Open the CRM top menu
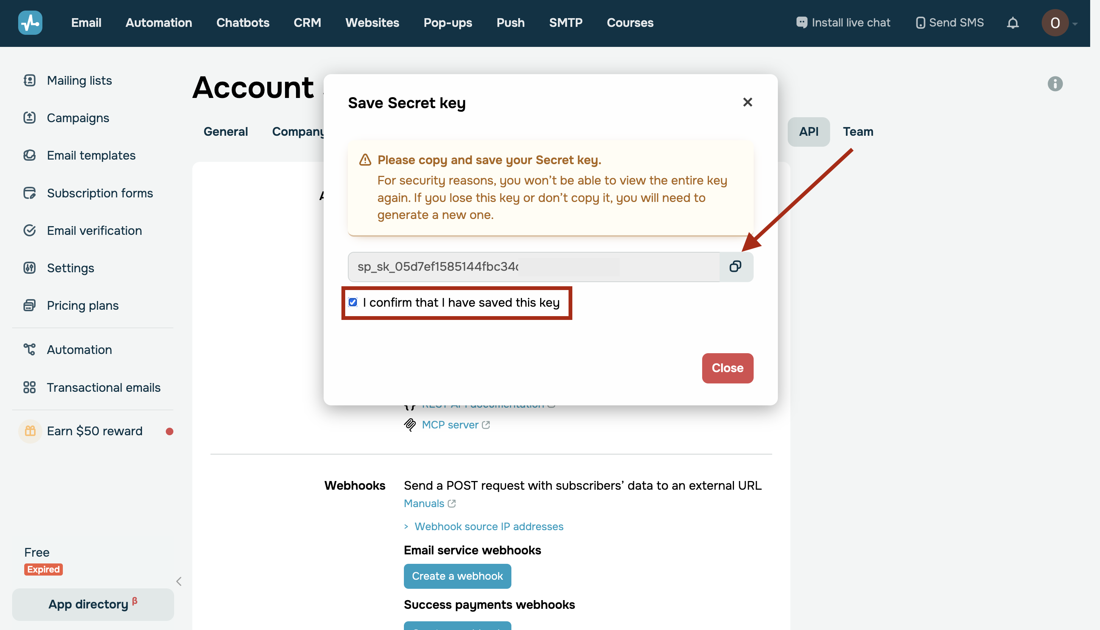1100x630 pixels. coord(307,23)
